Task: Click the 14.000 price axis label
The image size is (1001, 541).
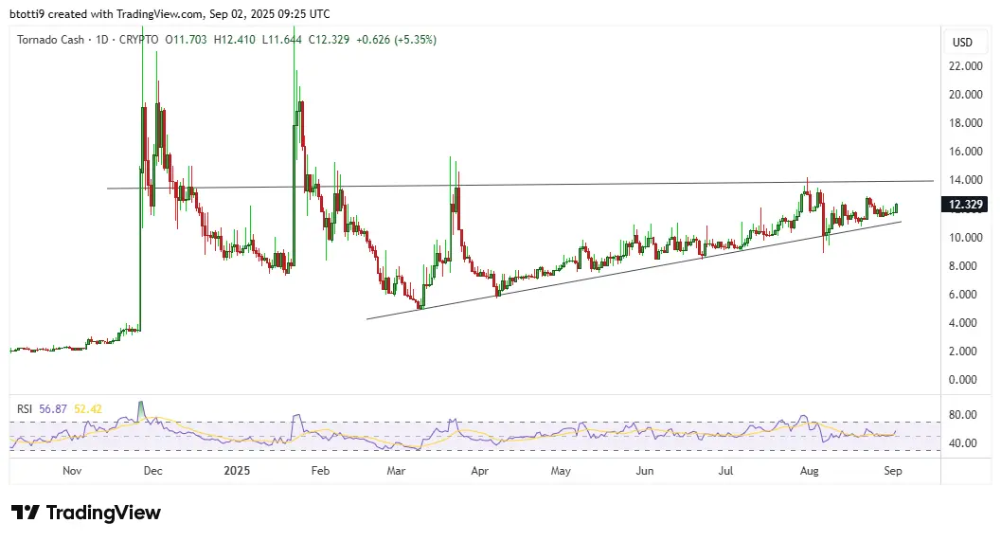Action: tap(965, 179)
